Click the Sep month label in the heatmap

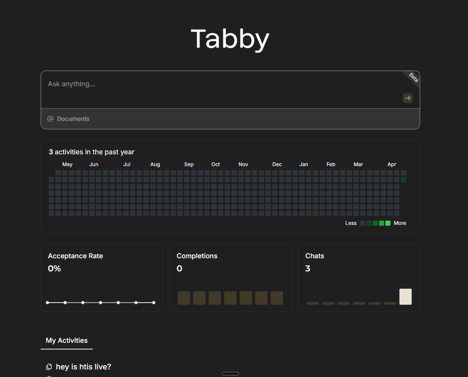coord(188,164)
